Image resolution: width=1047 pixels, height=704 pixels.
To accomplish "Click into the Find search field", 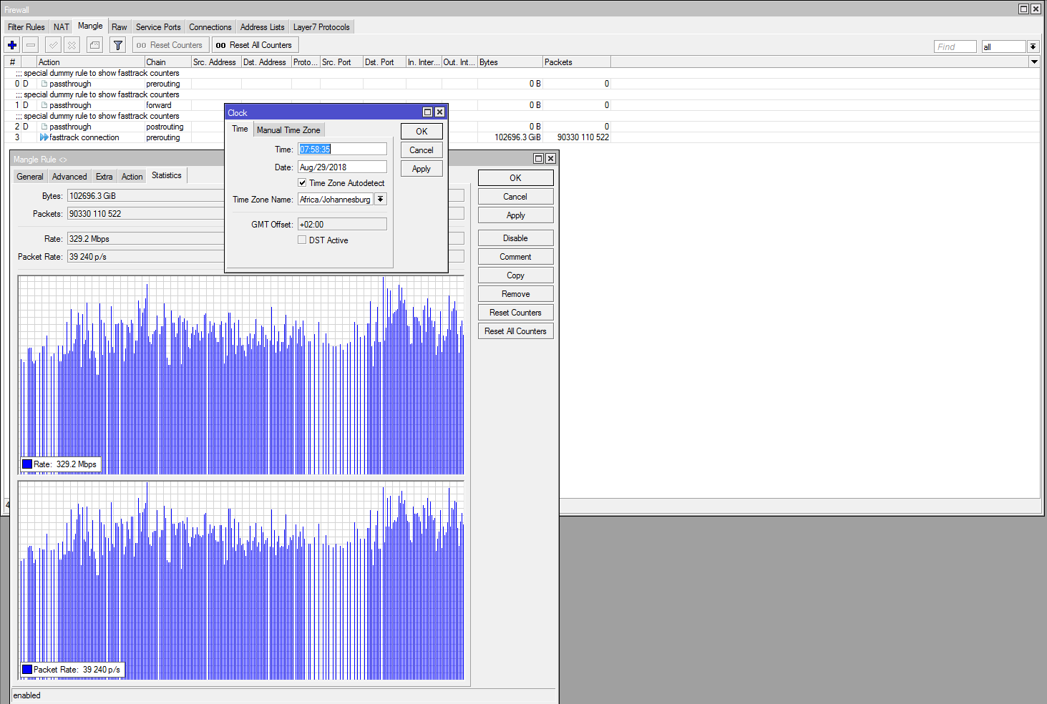I will [955, 47].
